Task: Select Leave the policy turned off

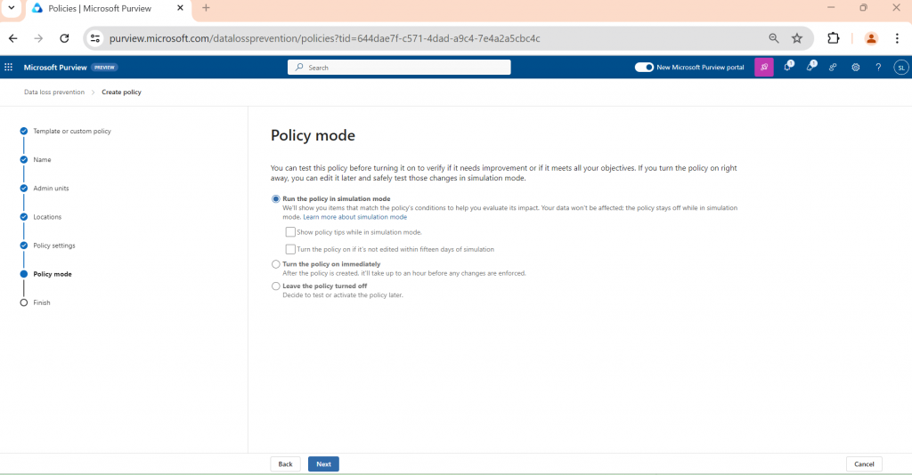Action: click(x=276, y=286)
